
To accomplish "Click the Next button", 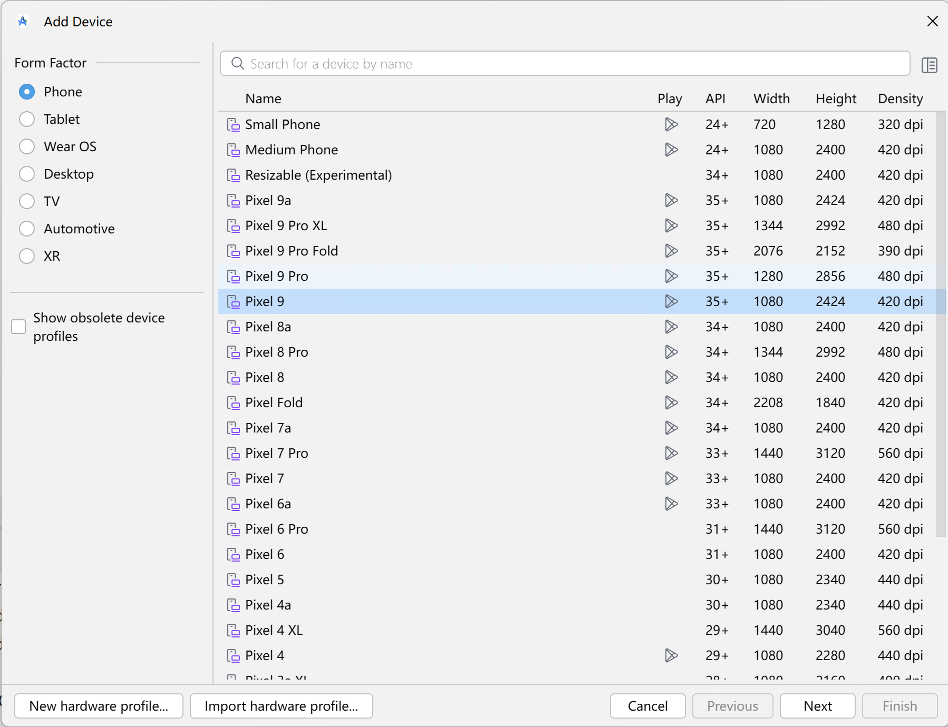I will coord(817,706).
